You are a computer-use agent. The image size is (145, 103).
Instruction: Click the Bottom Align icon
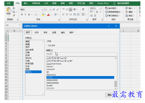click(x=70, y=10)
